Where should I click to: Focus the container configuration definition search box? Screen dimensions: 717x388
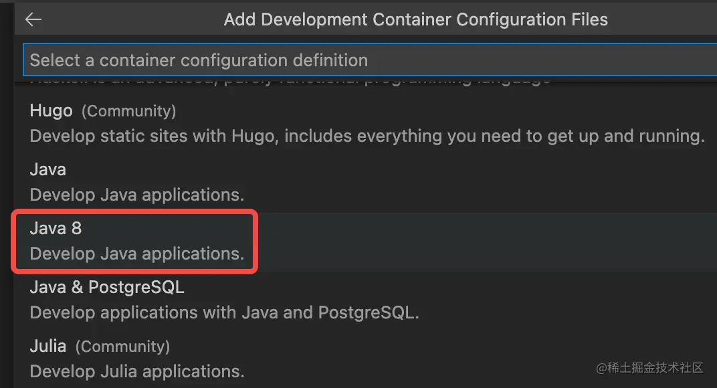click(x=368, y=60)
